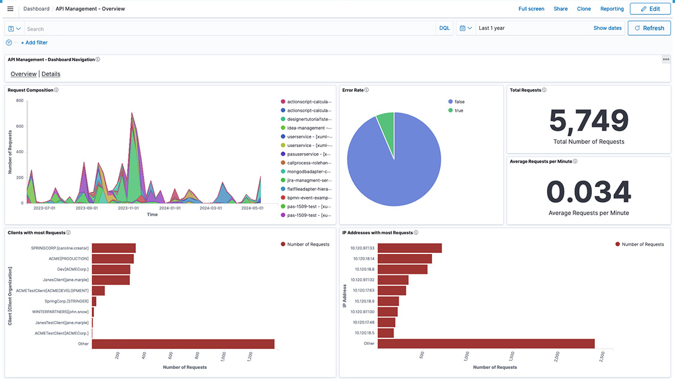Click the info icon next to Request Composition
This screenshot has width=675, height=379.
click(56, 89)
